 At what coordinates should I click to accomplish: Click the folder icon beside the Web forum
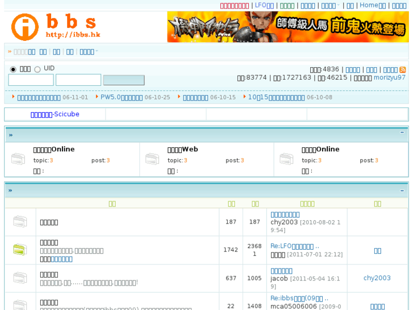(152, 159)
